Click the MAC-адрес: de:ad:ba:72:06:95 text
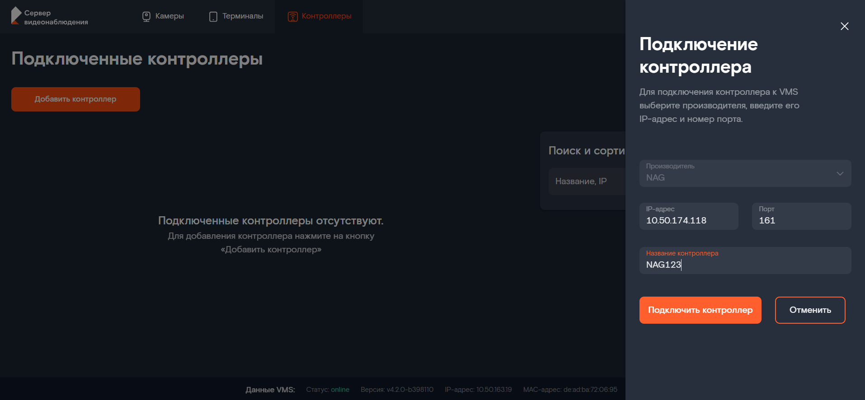 570,390
